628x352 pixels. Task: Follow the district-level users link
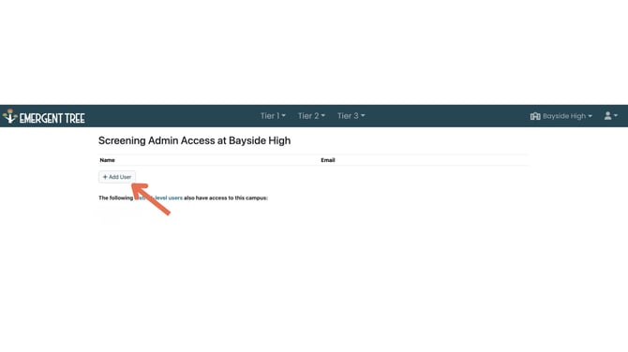(158, 198)
